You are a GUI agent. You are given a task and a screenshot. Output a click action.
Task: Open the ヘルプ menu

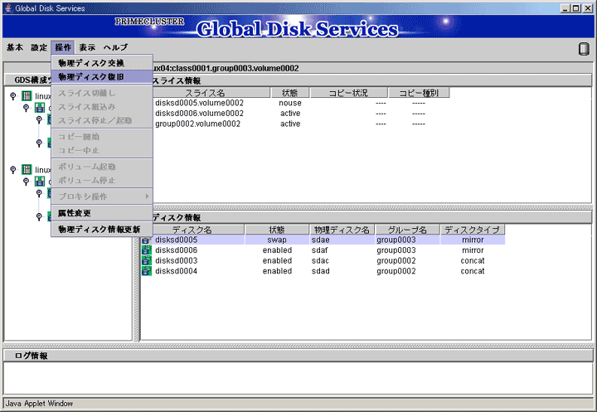(115, 47)
